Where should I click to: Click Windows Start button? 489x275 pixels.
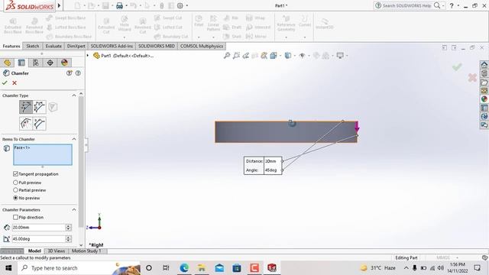tap(8, 268)
